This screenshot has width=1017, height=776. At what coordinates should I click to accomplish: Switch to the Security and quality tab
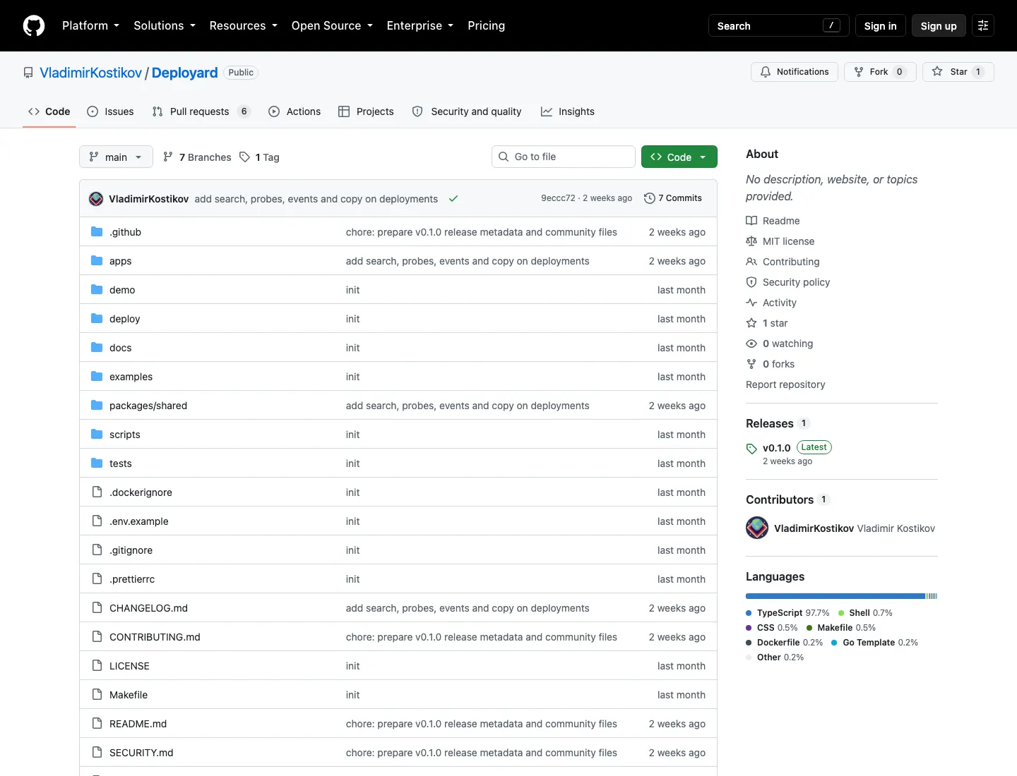(x=467, y=111)
